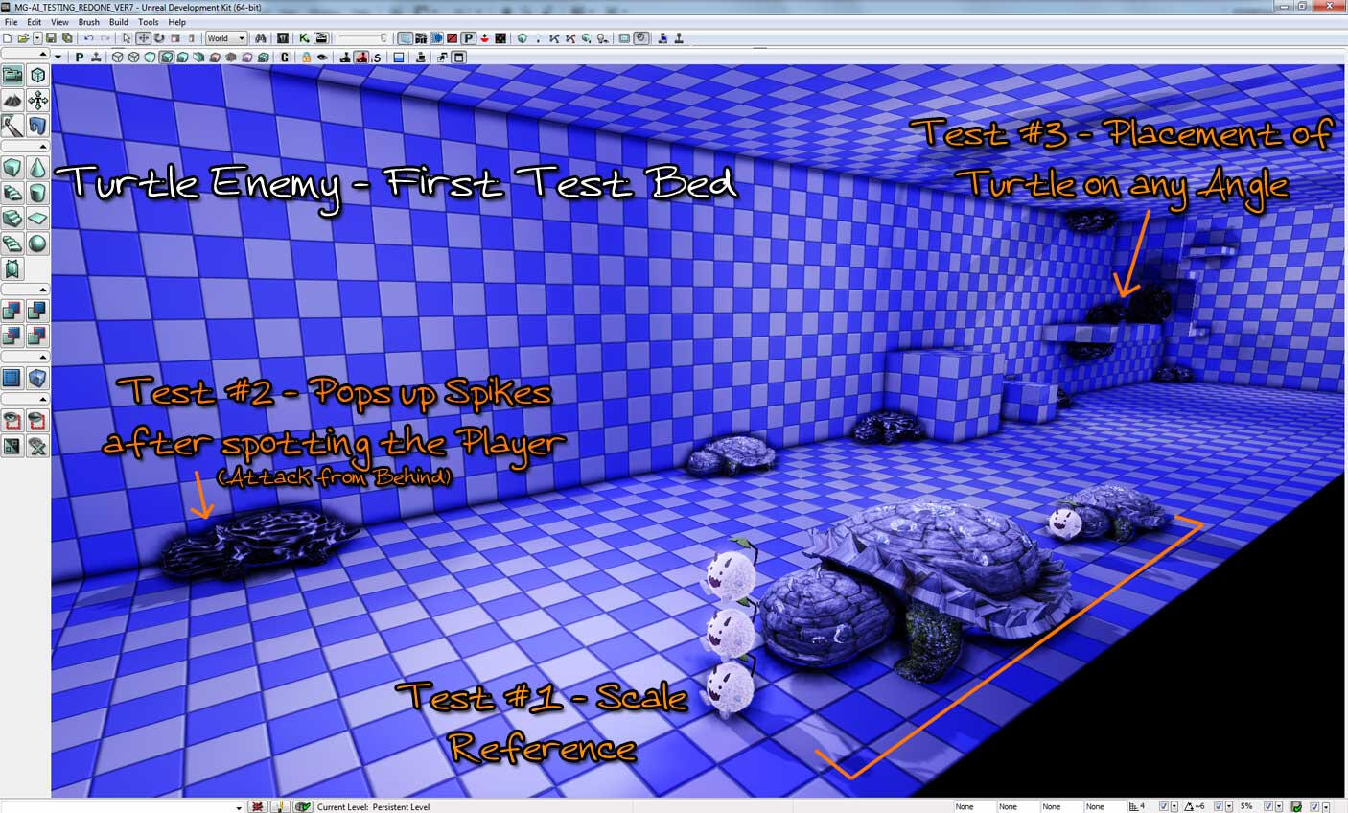This screenshot has height=813, width=1348.
Task: Toggle scale snapping checkbox next to 5%
Action: click(x=1267, y=806)
